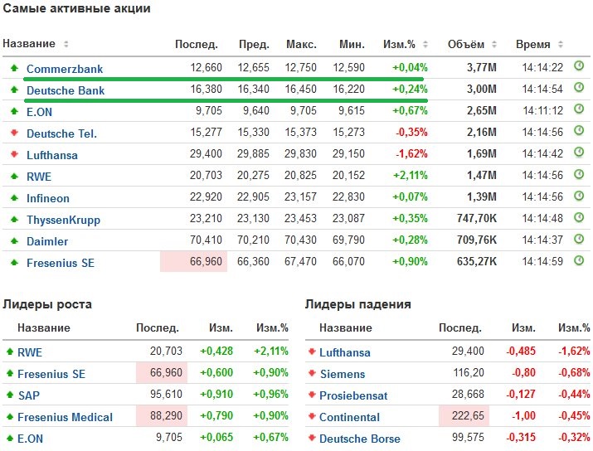Click Siemens price 116,20
This screenshot has height=451, width=593.
point(469,372)
